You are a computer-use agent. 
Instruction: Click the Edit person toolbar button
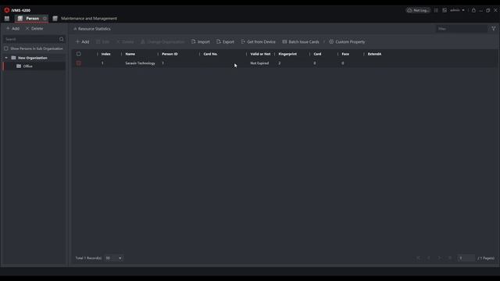tap(102, 41)
